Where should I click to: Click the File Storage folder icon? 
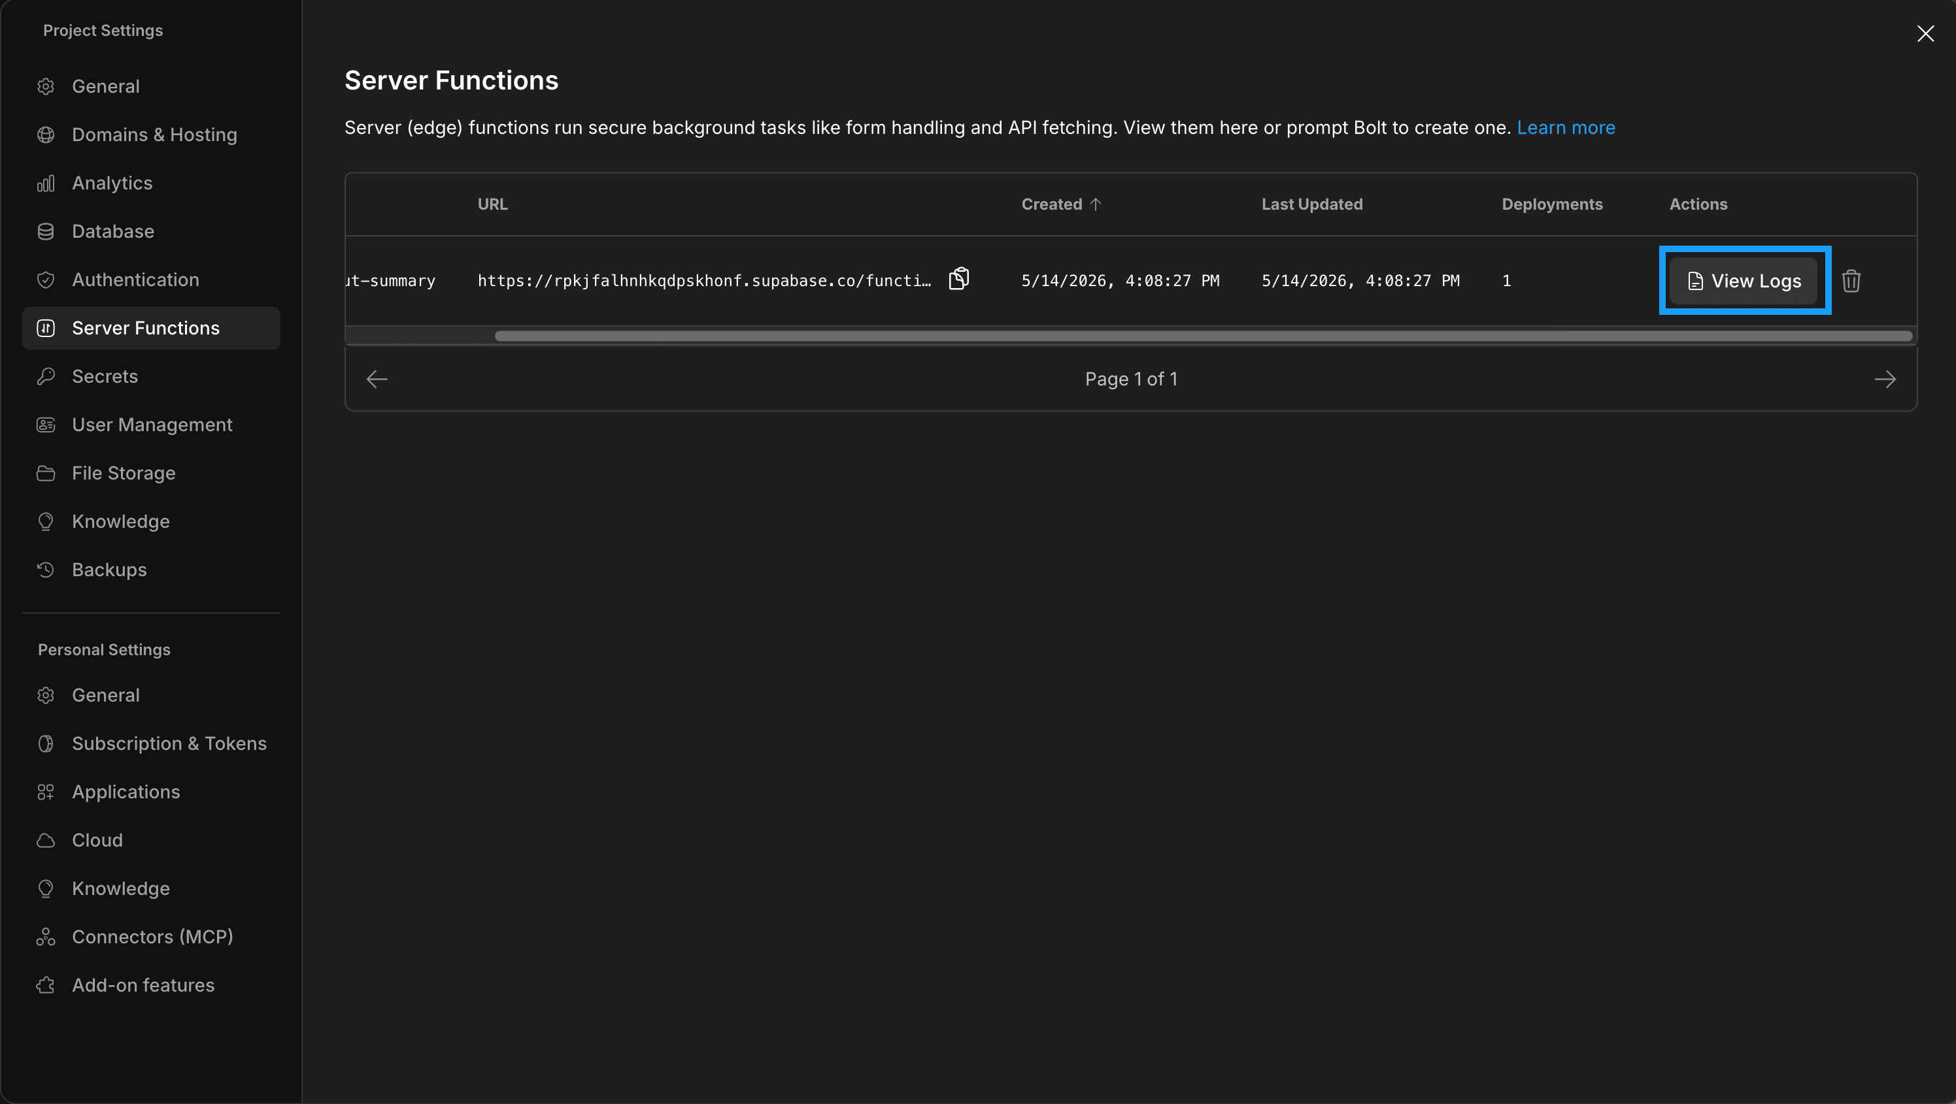click(46, 474)
